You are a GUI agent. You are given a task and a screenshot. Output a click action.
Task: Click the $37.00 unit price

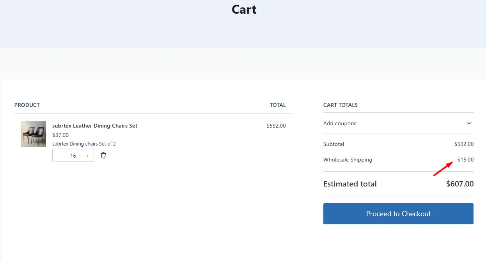(x=60, y=135)
